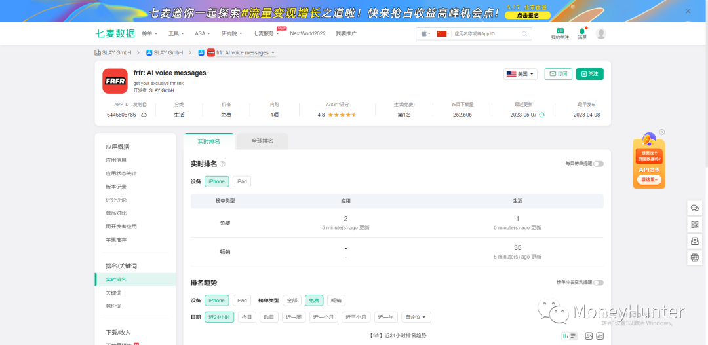Switch to 实时排名 tab
This screenshot has height=345, width=708.
point(208,141)
